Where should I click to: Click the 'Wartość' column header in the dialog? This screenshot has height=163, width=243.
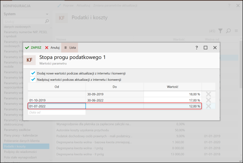click(x=173, y=87)
